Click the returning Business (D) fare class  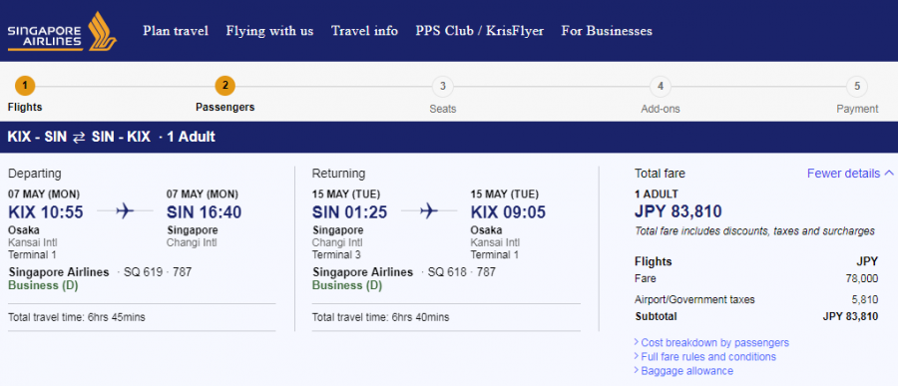click(x=347, y=286)
